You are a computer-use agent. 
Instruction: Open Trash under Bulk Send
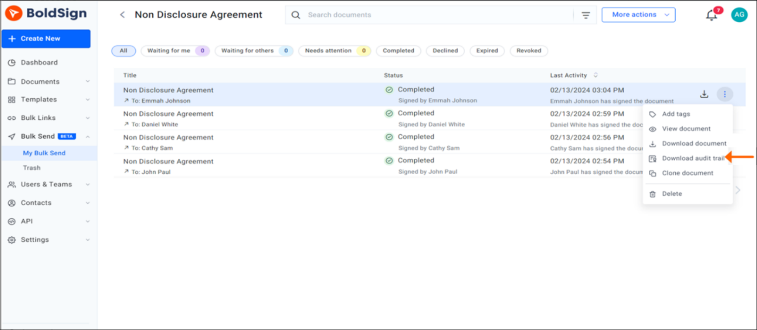tap(32, 168)
